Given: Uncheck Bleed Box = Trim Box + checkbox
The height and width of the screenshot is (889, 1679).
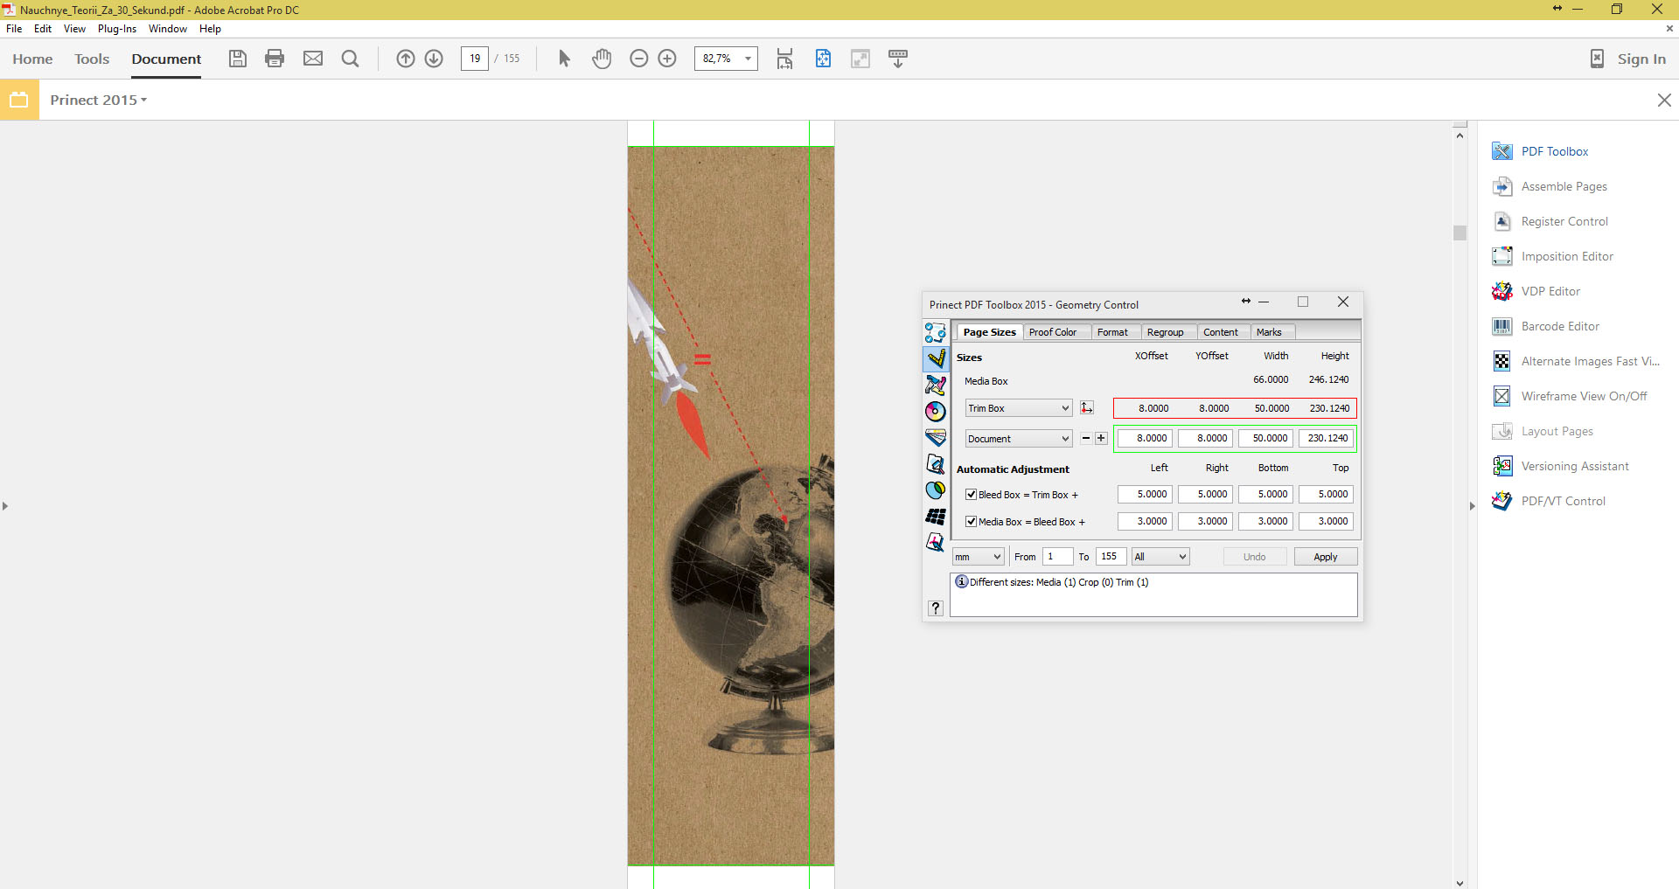Looking at the screenshot, I should pos(971,495).
